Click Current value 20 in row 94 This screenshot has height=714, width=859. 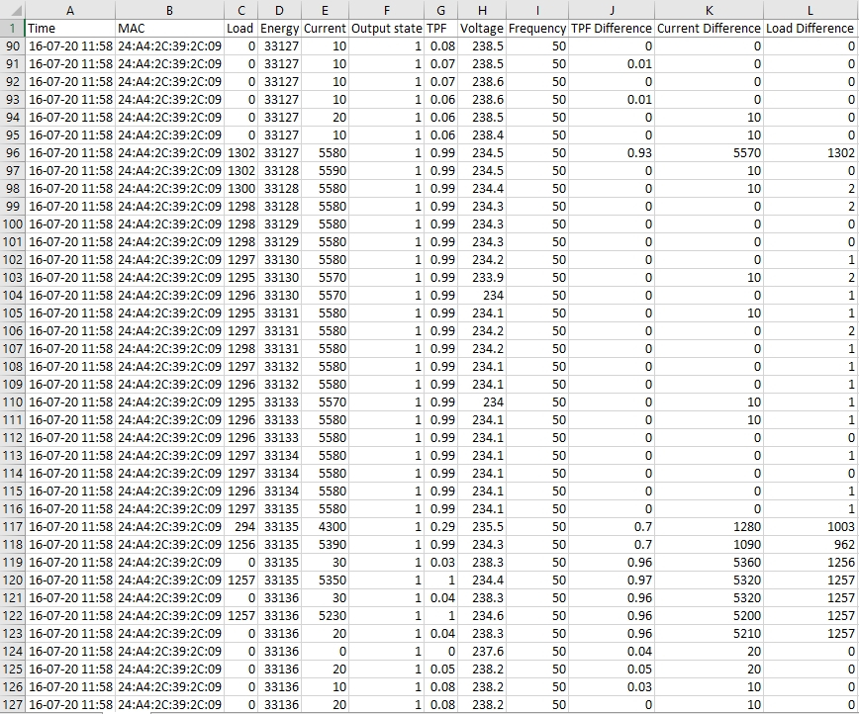325,117
